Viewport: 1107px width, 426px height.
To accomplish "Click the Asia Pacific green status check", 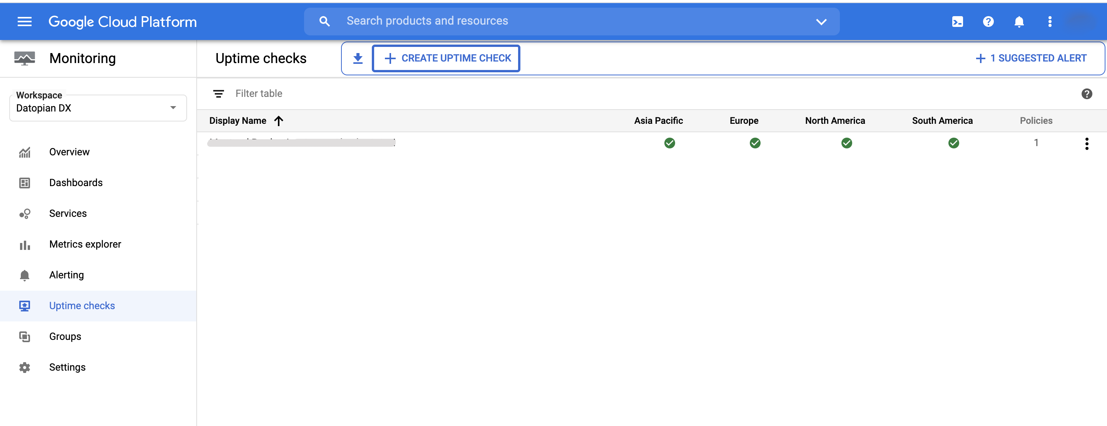I will click(x=669, y=143).
